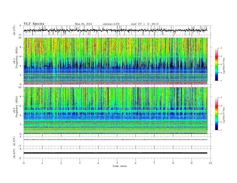
Task: Click the '-7' label on ch.1 colorbar
Action: click(x=221, y=81)
